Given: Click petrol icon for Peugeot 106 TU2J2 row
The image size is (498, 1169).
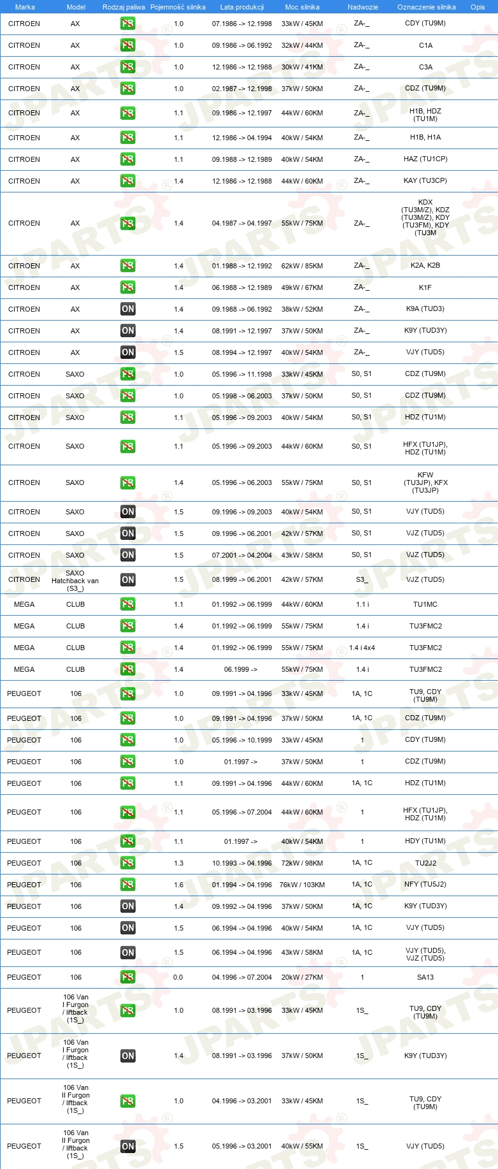Looking at the screenshot, I should 128,863.
